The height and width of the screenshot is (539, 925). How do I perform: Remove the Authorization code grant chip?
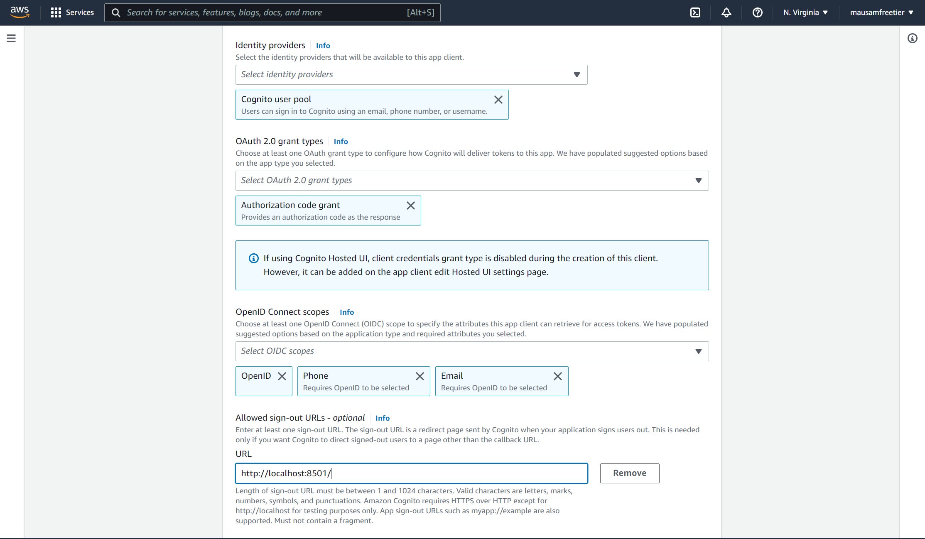[410, 206]
